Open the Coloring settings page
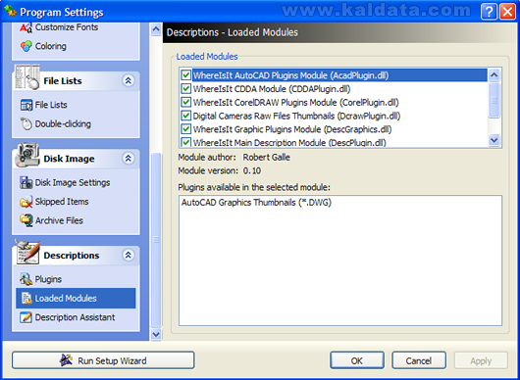 click(51, 46)
